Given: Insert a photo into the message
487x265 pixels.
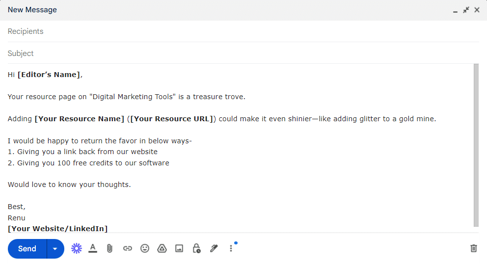Looking at the screenshot, I should click(179, 248).
